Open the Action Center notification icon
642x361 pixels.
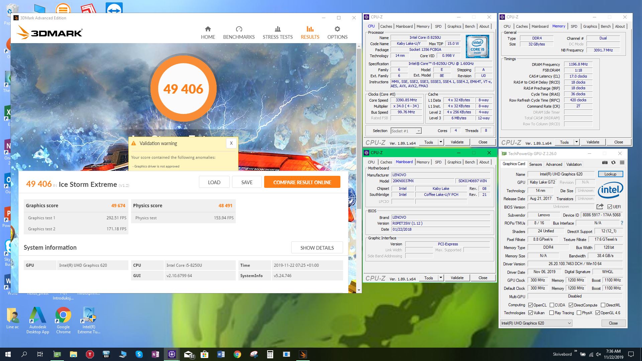tap(631, 354)
